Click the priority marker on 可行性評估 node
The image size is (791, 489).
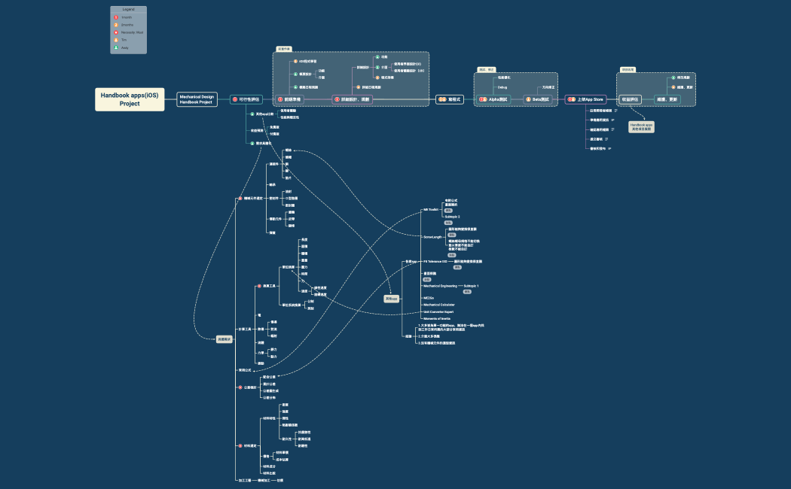(x=234, y=99)
